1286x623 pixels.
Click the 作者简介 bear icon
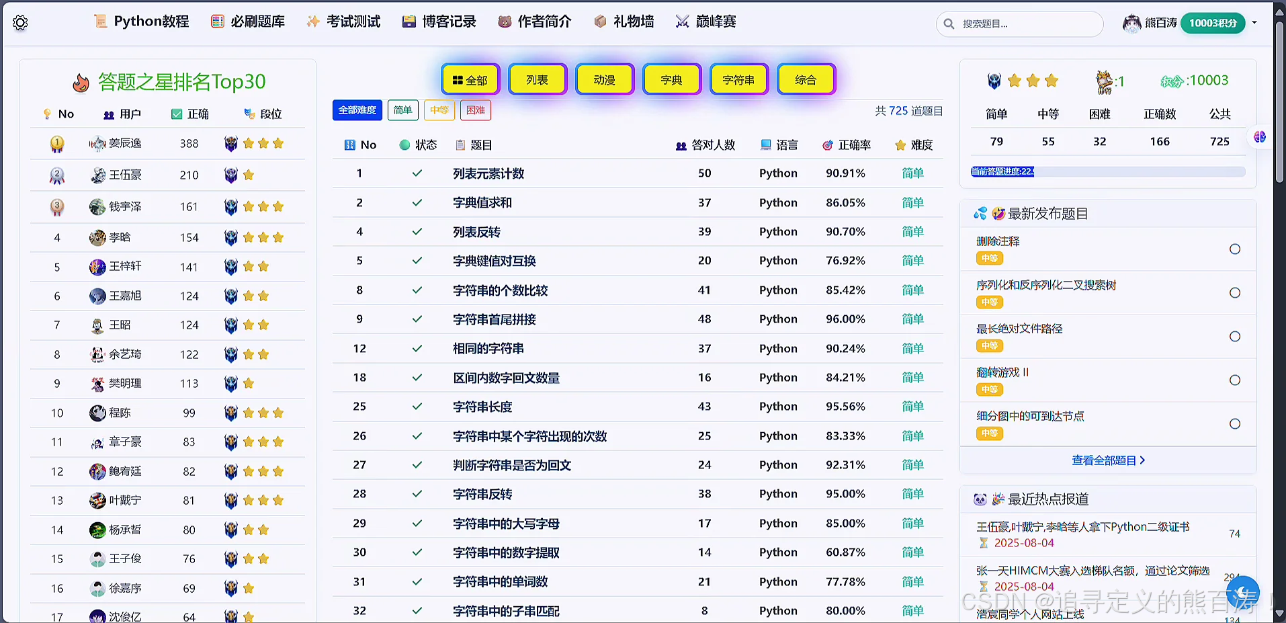[x=505, y=22]
